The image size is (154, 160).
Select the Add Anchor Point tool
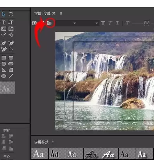pyautogui.click(x=4, y=49)
